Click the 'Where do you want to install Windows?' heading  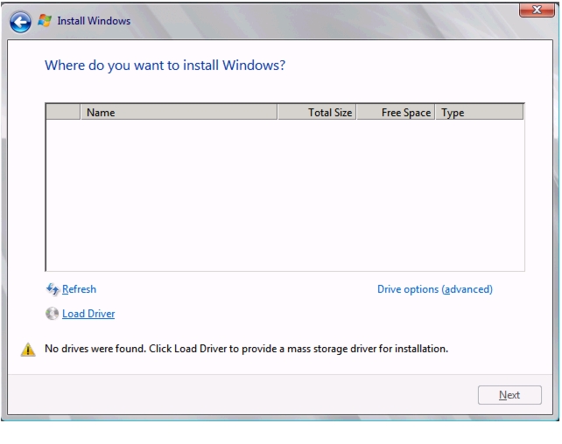tap(165, 66)
